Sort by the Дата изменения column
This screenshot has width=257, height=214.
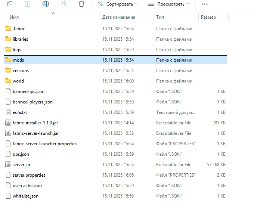pyautogui.click(x=119, y=17)
